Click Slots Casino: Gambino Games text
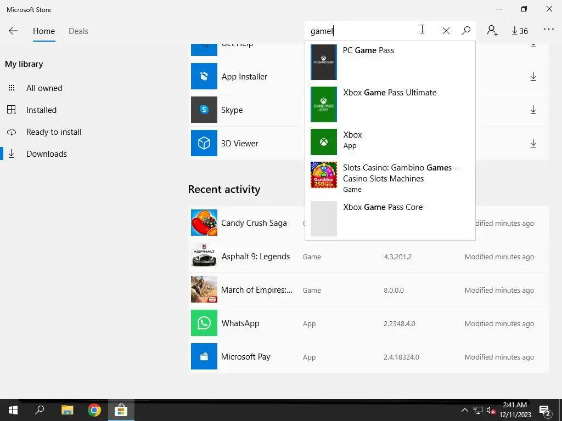This screenshot has height=421, width=562. click(400, 173)
